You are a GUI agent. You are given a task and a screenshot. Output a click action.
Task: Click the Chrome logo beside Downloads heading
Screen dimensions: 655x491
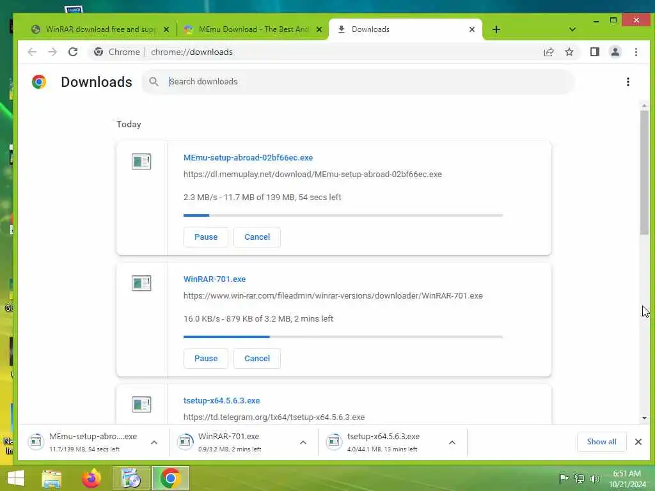39,82
